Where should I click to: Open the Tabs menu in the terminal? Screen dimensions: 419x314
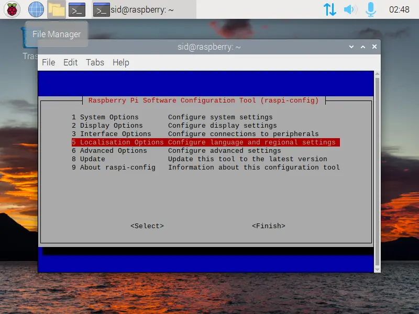click(x=95, y=62)
